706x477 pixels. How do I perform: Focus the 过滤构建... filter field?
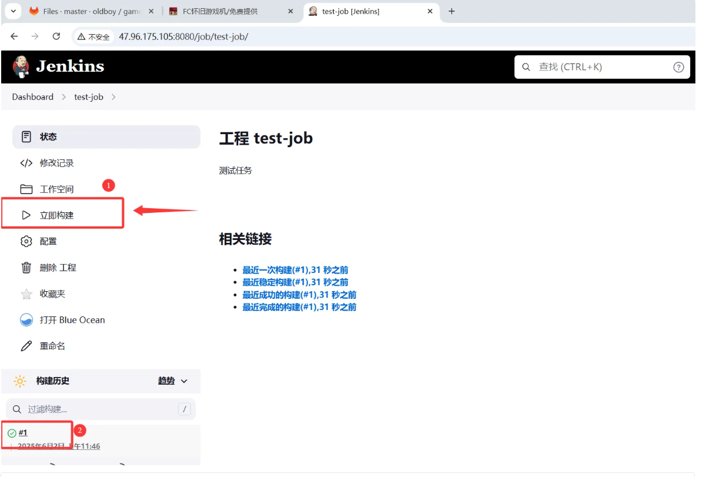pos(101,409)
